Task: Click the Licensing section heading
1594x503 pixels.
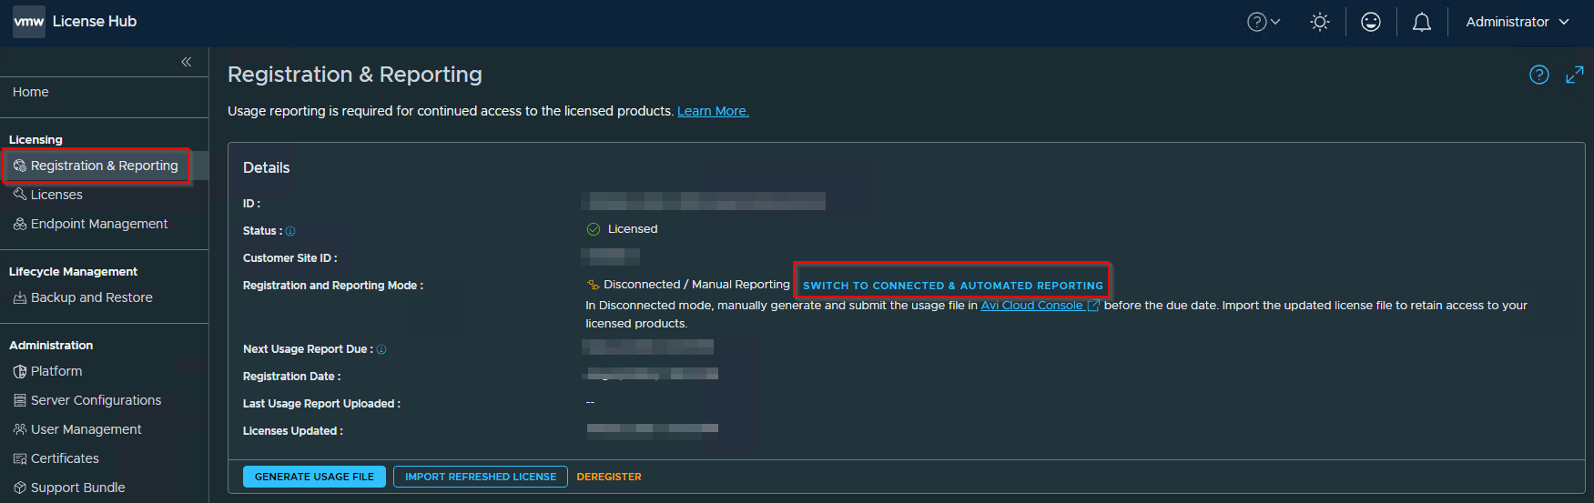Action: coord(36,140)
